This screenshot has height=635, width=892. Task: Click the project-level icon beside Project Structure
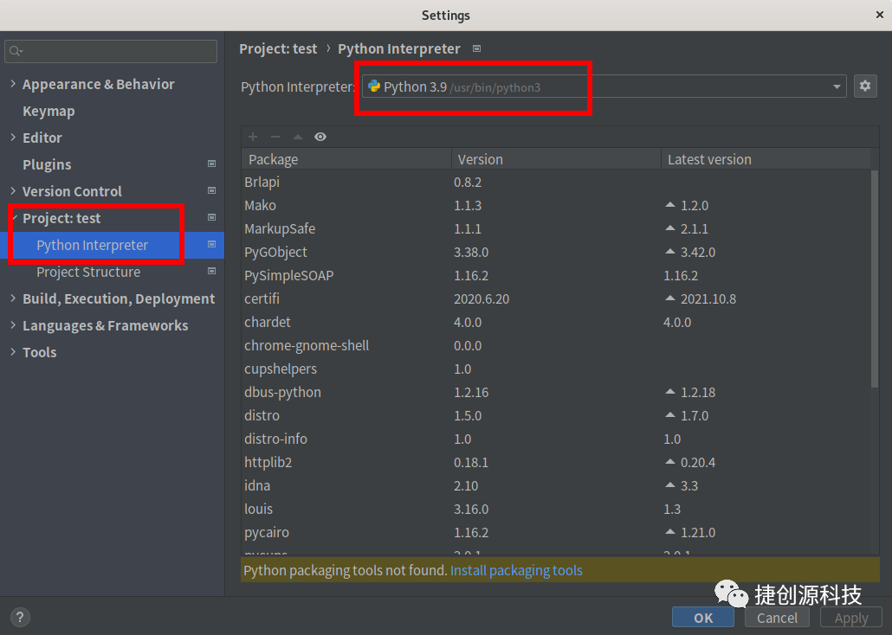coord(211,271)
